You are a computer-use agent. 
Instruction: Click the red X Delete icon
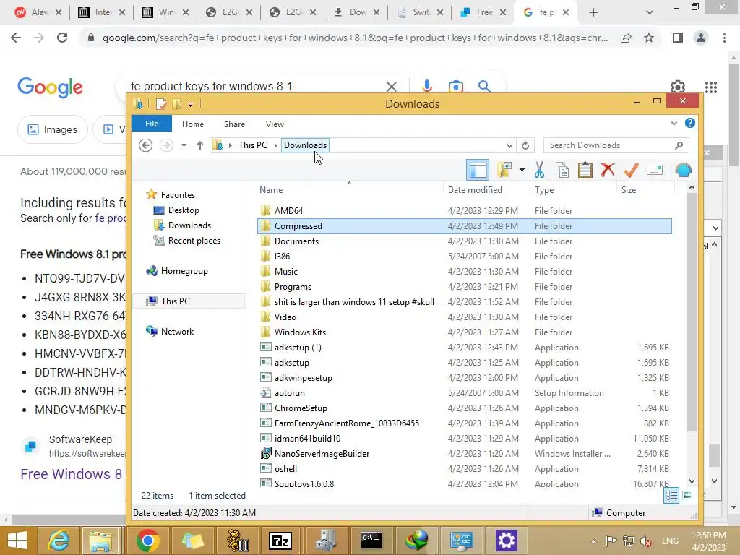click(x=608, y=169)
